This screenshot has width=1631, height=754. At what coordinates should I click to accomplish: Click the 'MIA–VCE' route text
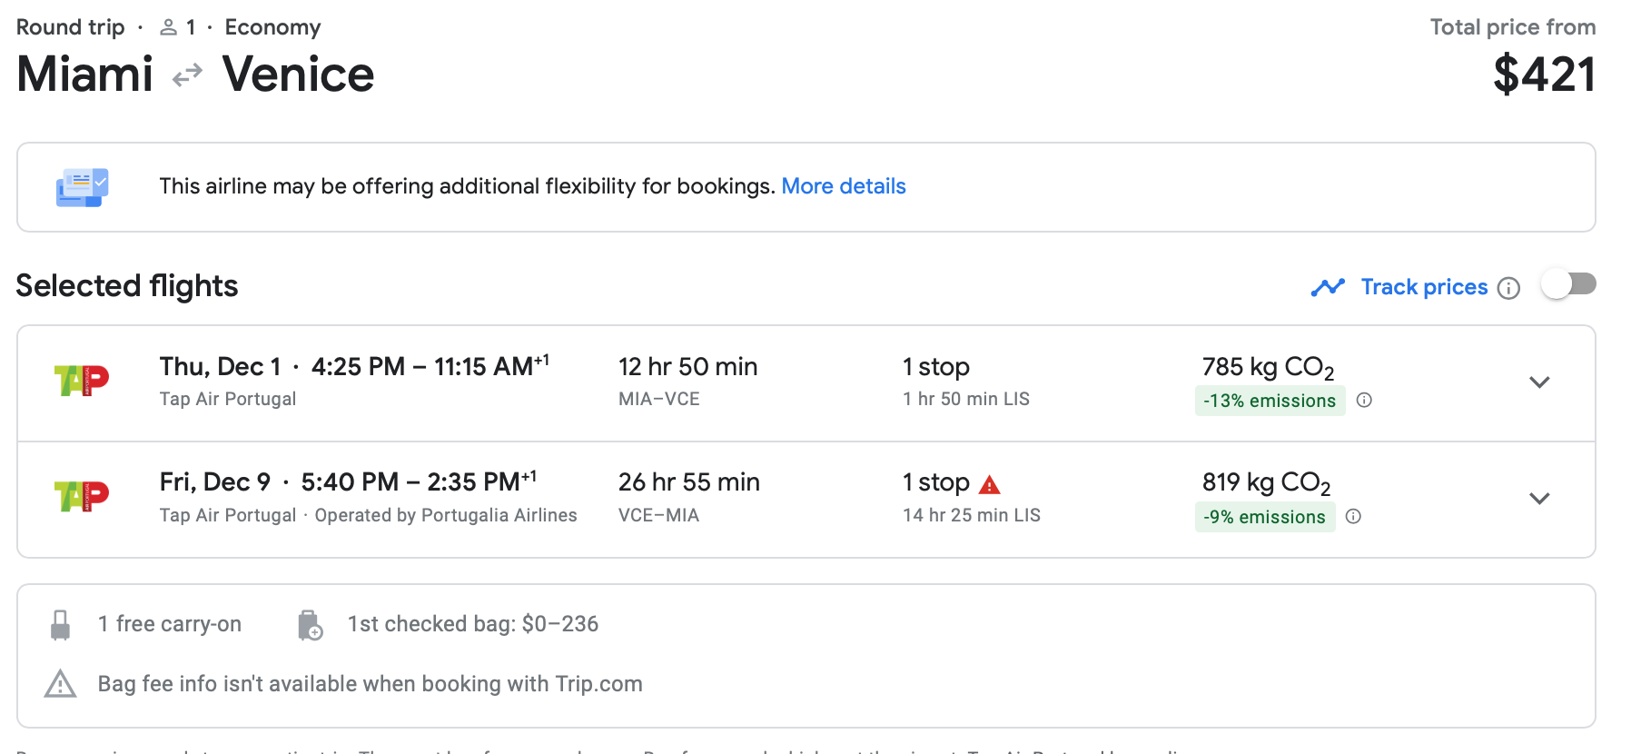659,399
